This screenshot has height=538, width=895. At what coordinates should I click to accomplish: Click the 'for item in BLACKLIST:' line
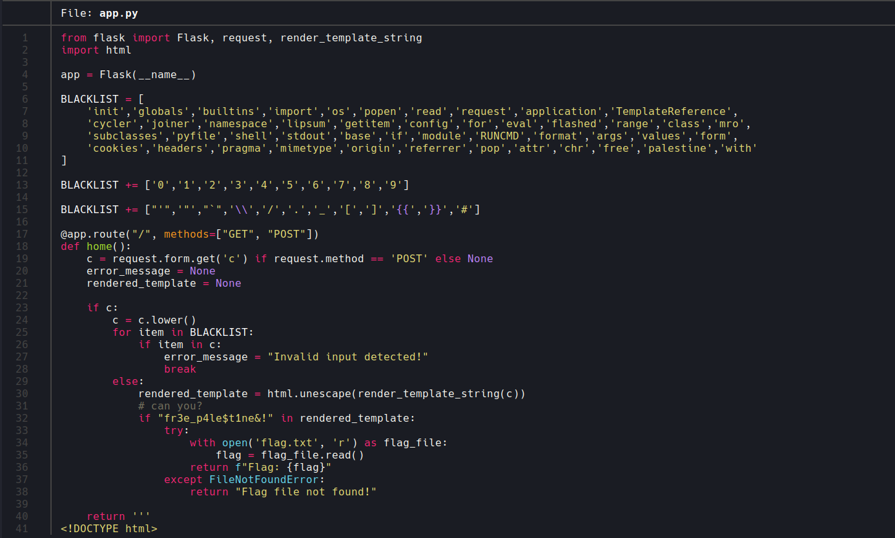(x=183, y=332)
